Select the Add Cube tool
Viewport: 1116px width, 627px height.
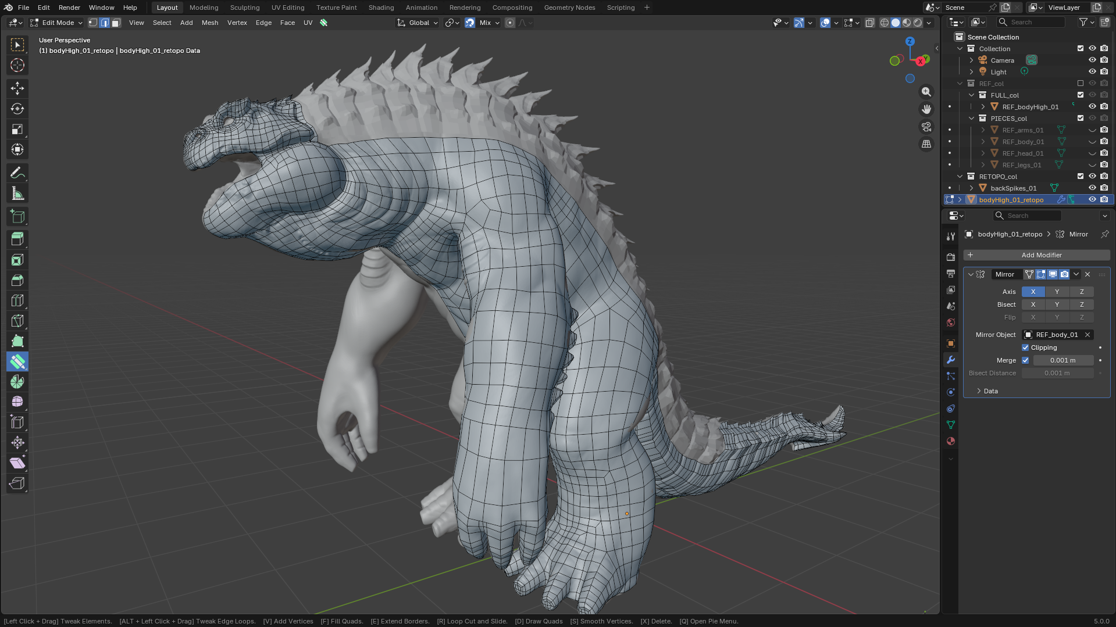(x=17, y=217)
